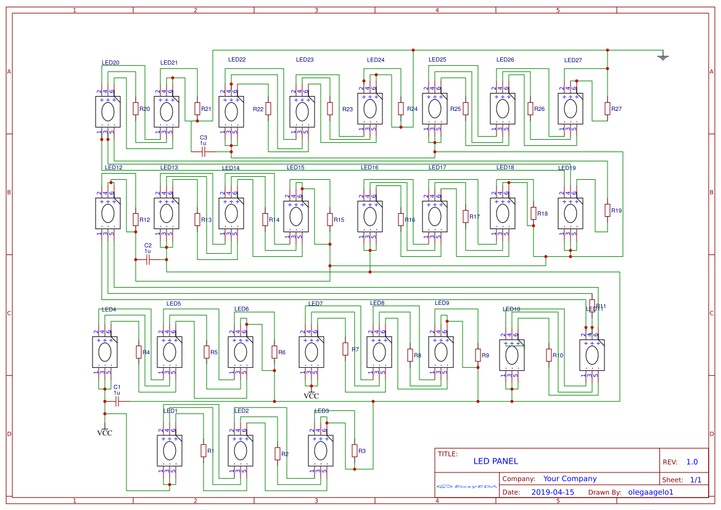Click the "Your Company" company field

point(570,479)
